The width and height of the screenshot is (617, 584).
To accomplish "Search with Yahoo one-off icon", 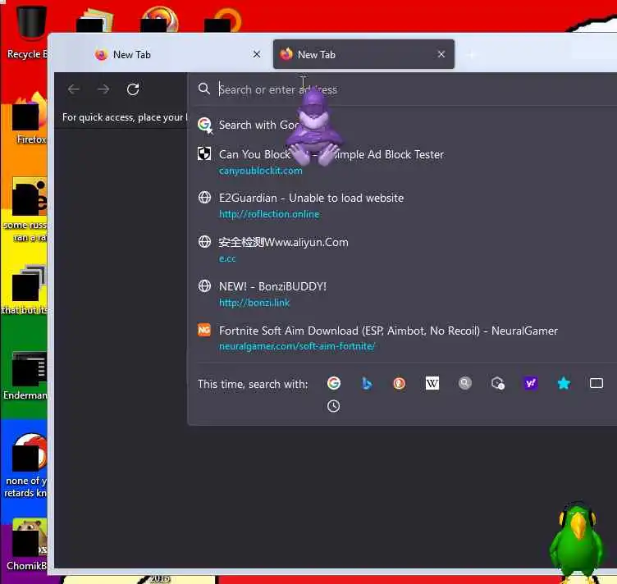I will (x=530, y=383).
